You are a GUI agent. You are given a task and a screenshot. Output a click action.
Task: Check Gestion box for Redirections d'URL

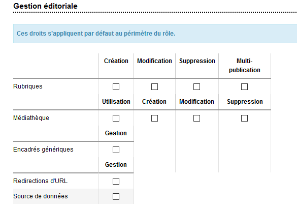tap(116, 181)
